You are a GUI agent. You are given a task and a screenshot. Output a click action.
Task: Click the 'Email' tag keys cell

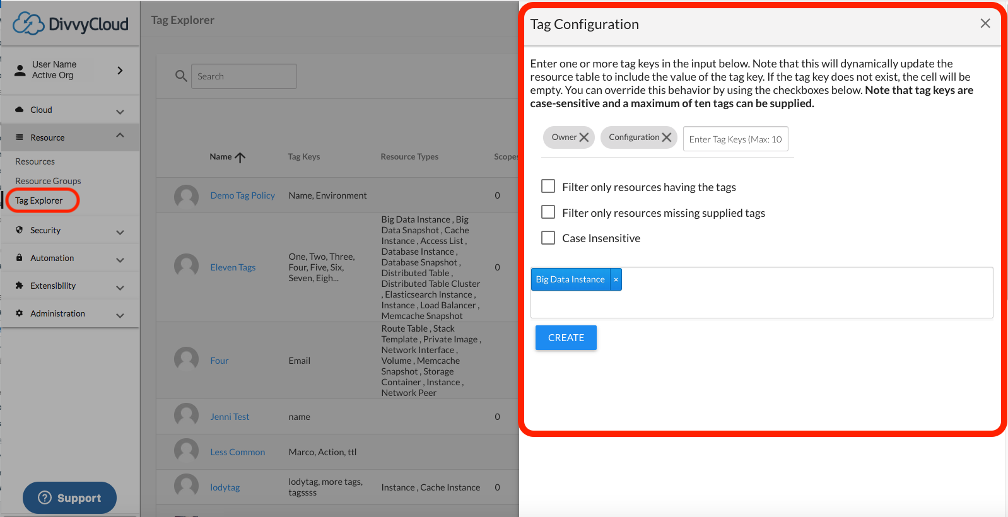[x=299, y=361]
